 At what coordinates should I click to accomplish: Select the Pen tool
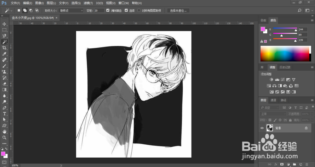pyautogui.click(x=4, y=108)
